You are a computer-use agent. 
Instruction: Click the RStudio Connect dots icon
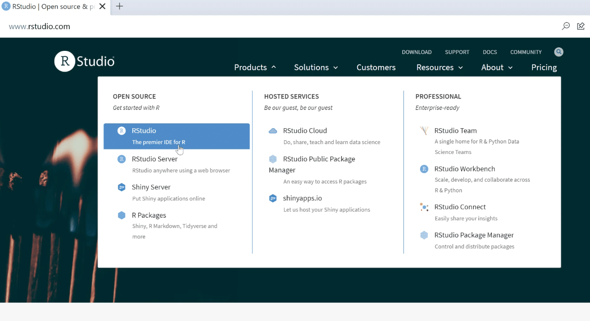[x=424, y=207]
